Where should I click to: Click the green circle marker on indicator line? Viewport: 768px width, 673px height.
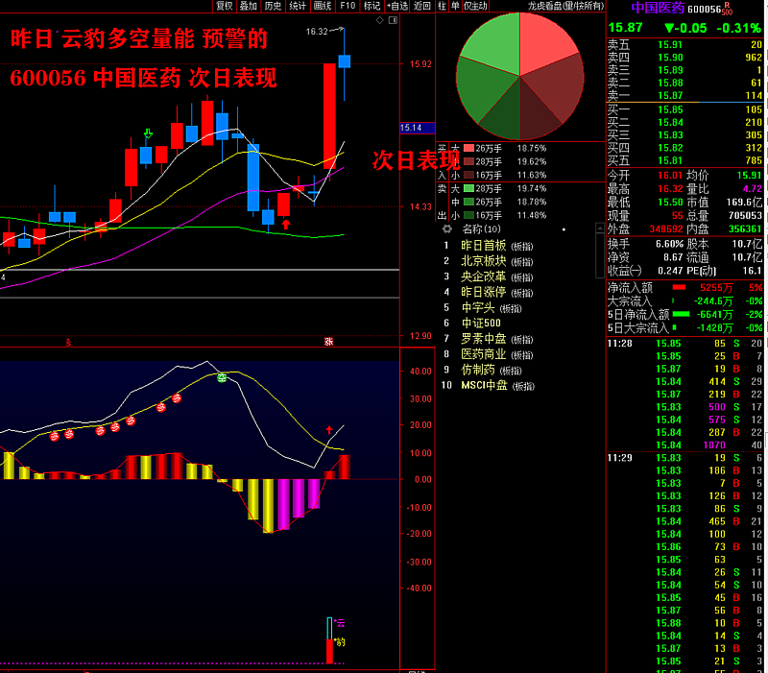pyautogui.click(x=221, y=378)
